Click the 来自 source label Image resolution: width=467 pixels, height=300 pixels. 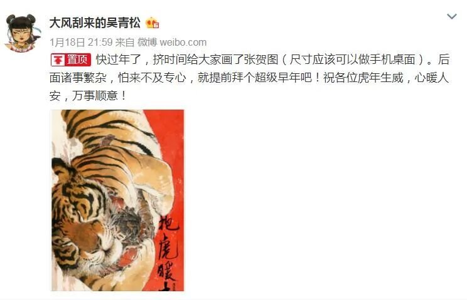(125, 42)
